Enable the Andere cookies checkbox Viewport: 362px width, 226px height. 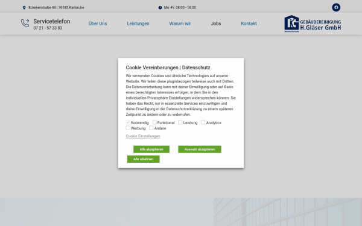(151, 128)
